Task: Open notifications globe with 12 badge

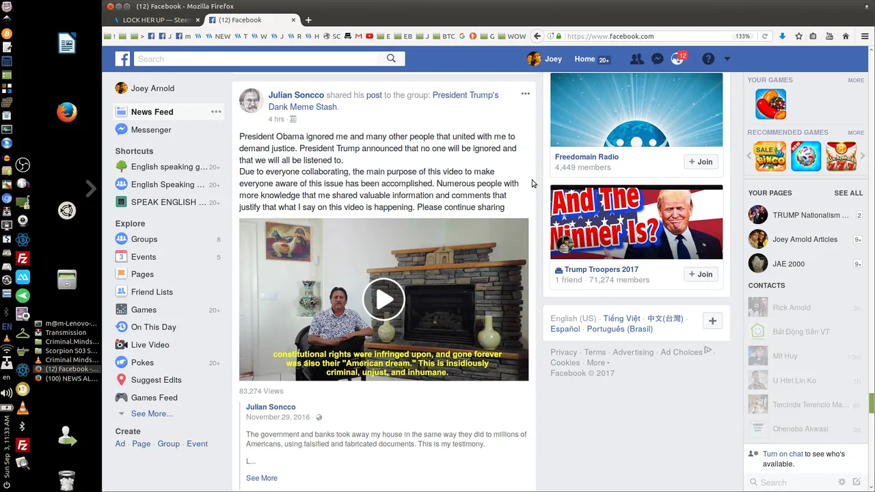Action: pyautogui.click(x=677, y=59)
